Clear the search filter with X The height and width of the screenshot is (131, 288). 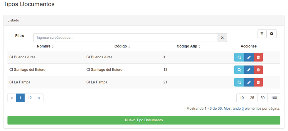(222, 38)
